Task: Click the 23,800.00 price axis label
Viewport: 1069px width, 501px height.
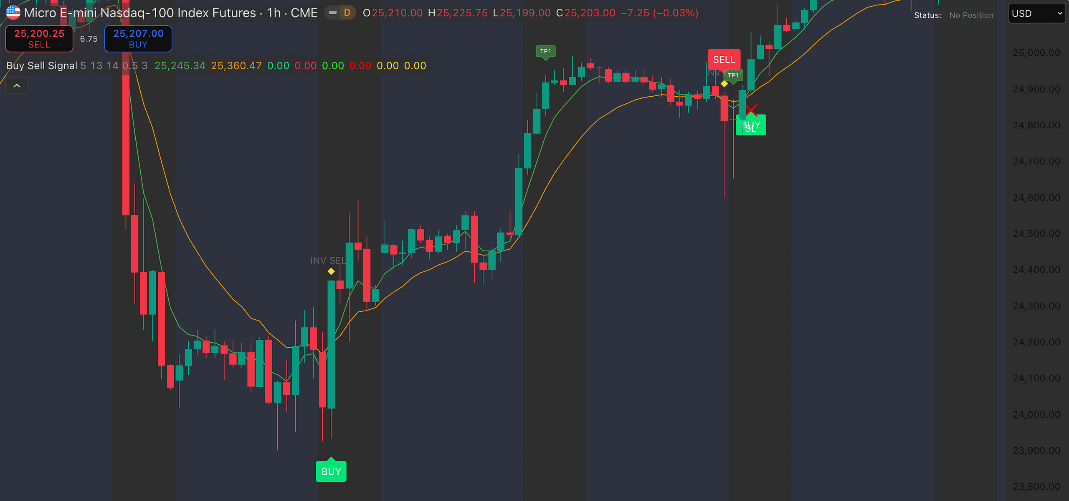Action: point(1036,487)
